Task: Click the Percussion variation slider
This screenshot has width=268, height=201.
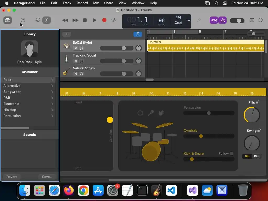Action: (x=209, y=113)
